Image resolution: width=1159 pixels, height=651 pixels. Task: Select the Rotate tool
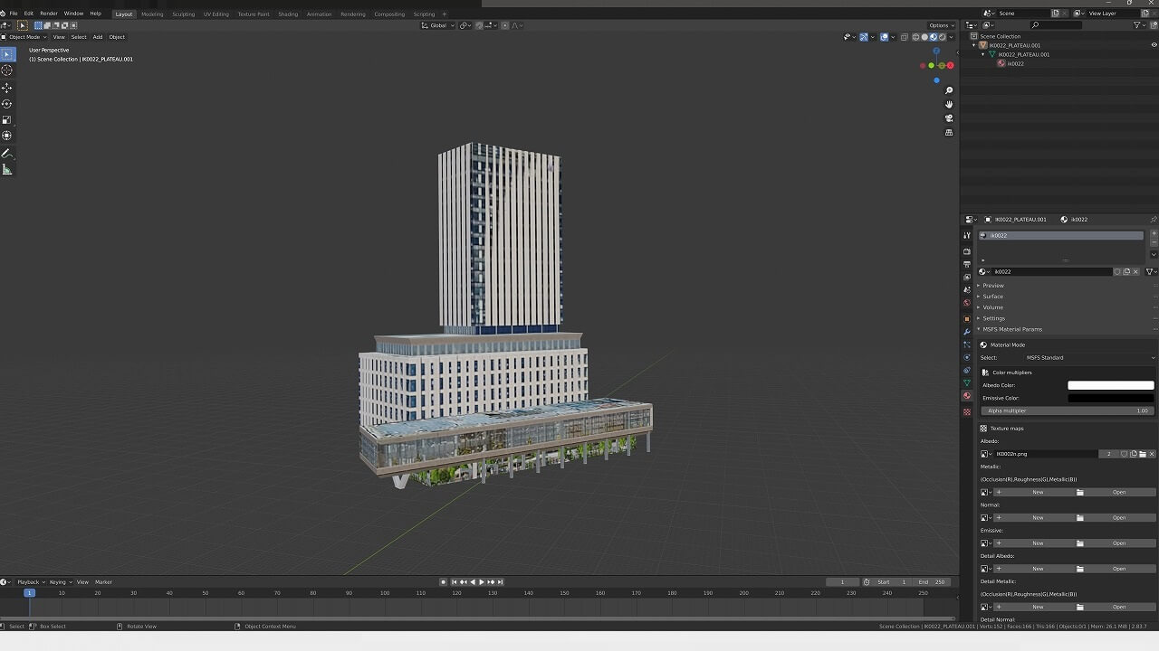pos(7,104)
